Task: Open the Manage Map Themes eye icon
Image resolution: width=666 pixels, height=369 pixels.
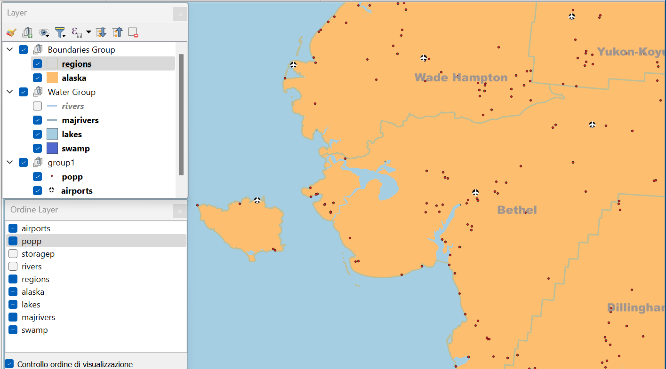Action: (44, 32)
